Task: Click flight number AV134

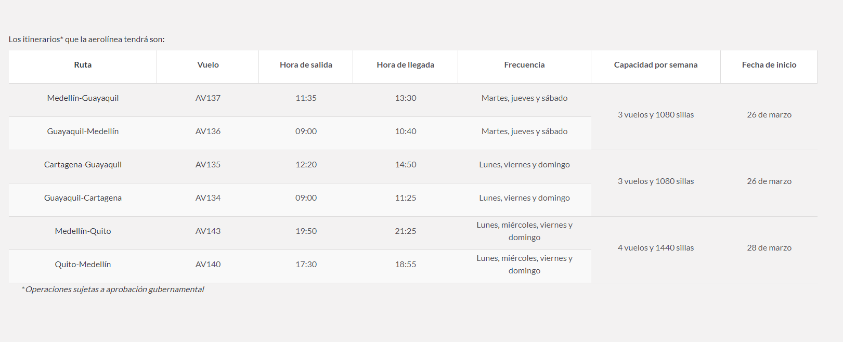Action: coord(208,198)
